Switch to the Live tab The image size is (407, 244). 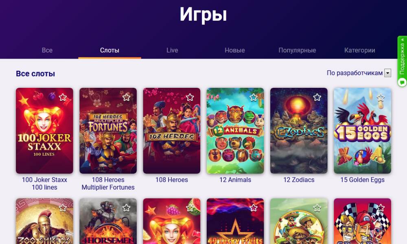click(x=172, y=50)
